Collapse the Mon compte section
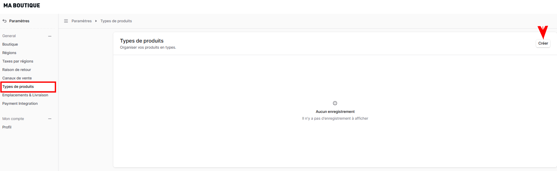Image resolution: width=557 pixels, height=171 pixels. click(x=50, y=119)
